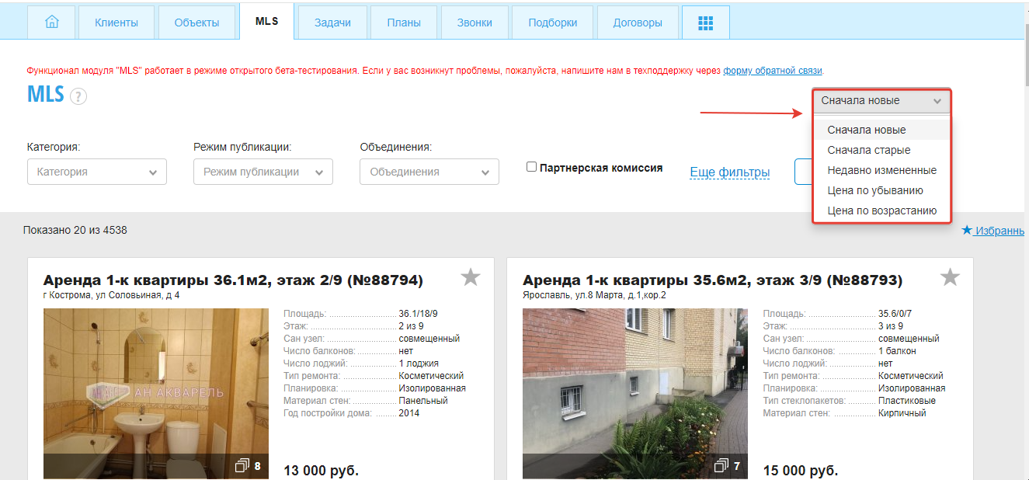Enable the Партнерская комиссия checkbox
1029x480 pixels.
coord(532,167)
